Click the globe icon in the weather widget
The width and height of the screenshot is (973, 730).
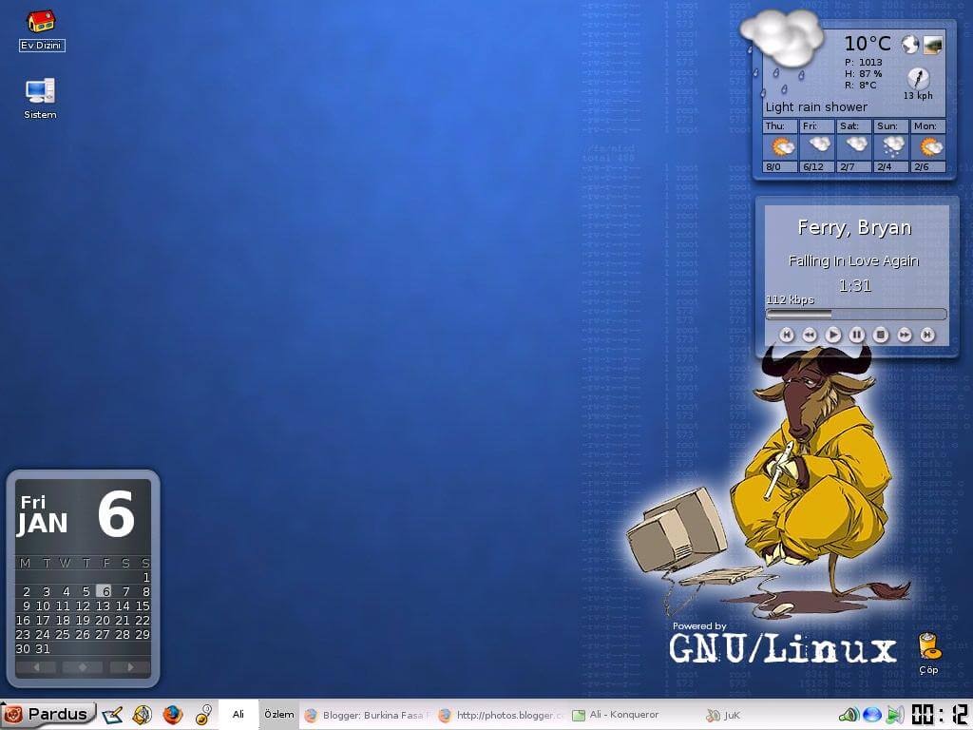point(910,44)
